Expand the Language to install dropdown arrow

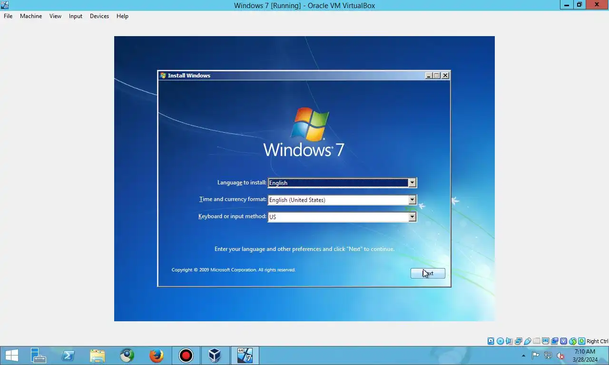click(x=412, y=182)
